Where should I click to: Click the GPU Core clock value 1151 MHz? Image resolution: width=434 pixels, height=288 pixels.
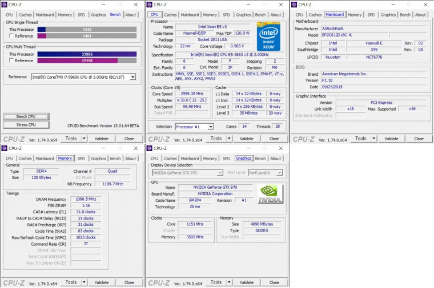pos(195,224)
